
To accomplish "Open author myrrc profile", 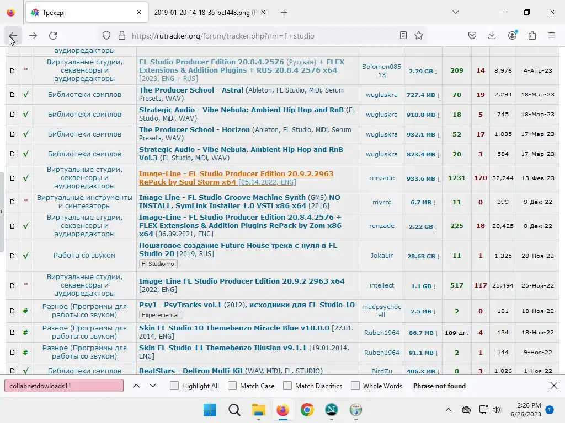I will pos(382,202).
